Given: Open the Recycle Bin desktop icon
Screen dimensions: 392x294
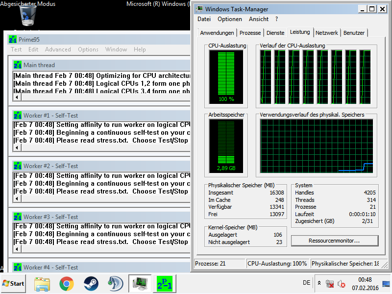Looking at the screenshot, I should point(27,16).
